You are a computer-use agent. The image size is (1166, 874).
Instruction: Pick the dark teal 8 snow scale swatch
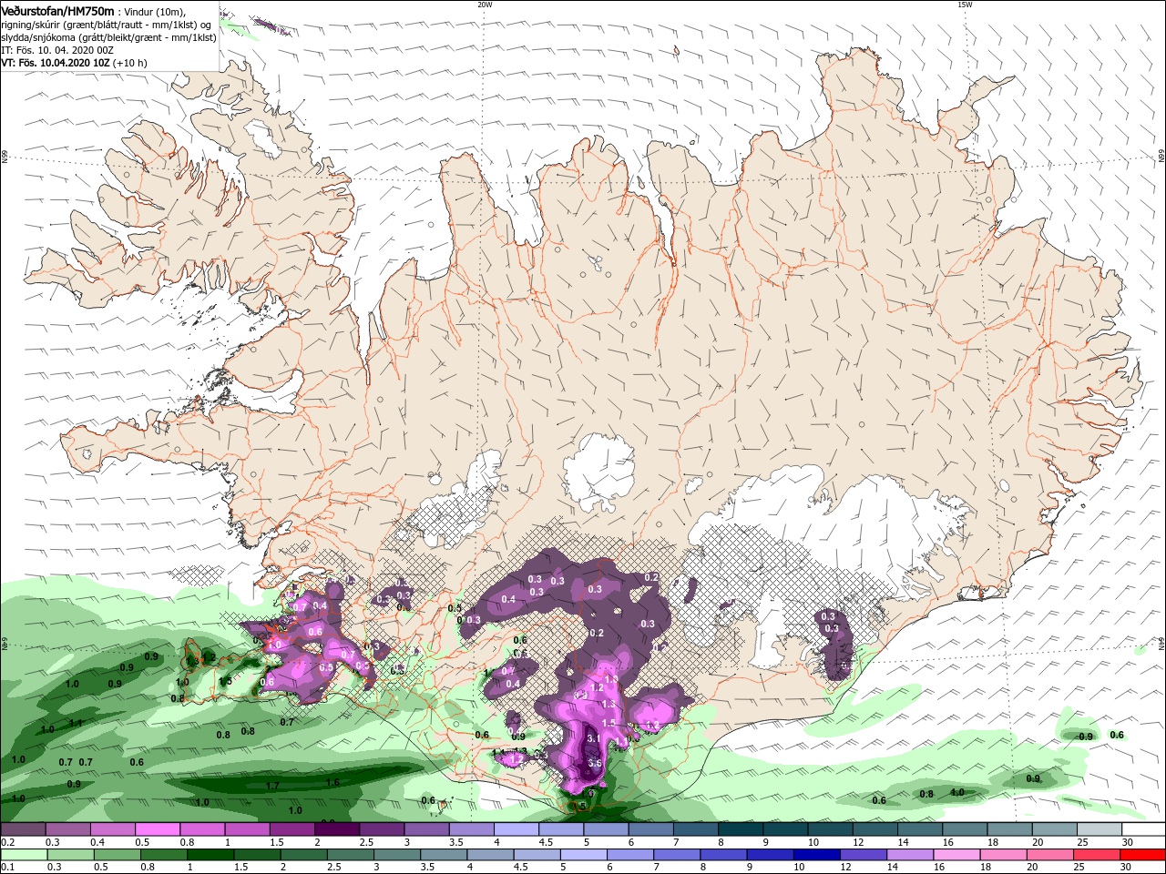click(x=740, y=829)
